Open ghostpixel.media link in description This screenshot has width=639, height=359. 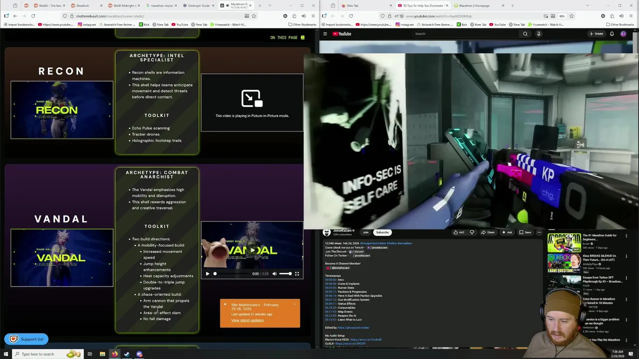pyautogui.click(x=353, y=328)
